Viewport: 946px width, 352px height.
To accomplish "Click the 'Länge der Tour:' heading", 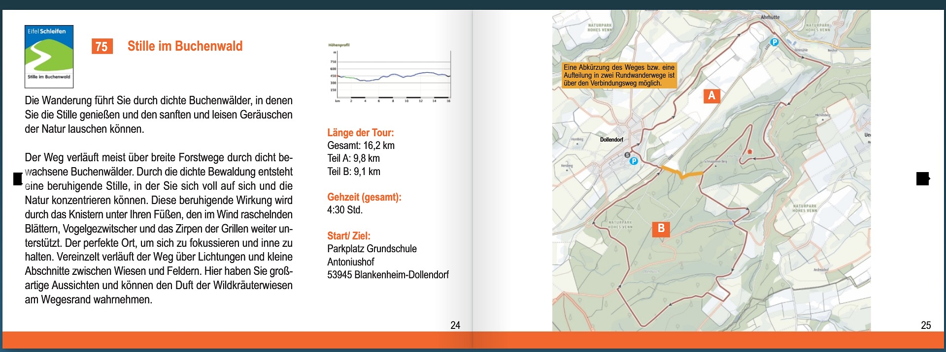I will click(x=360, y=133).
